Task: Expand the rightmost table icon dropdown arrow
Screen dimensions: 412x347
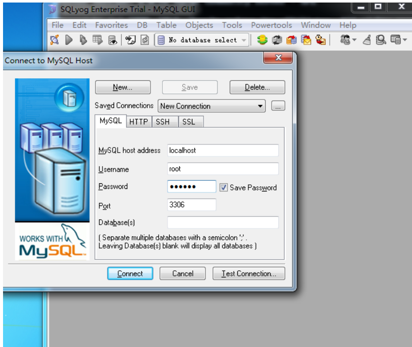Action: (404, 40)
